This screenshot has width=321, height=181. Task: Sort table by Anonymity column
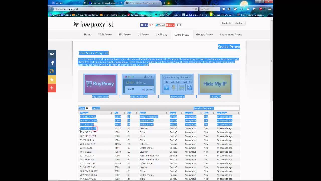[193, 113]
